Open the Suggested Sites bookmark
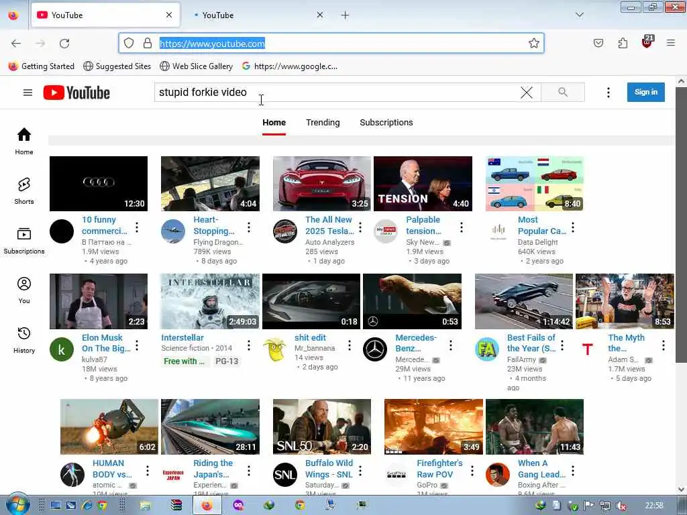The width and height of the screenshot is (687, 515). pos(117,66)
